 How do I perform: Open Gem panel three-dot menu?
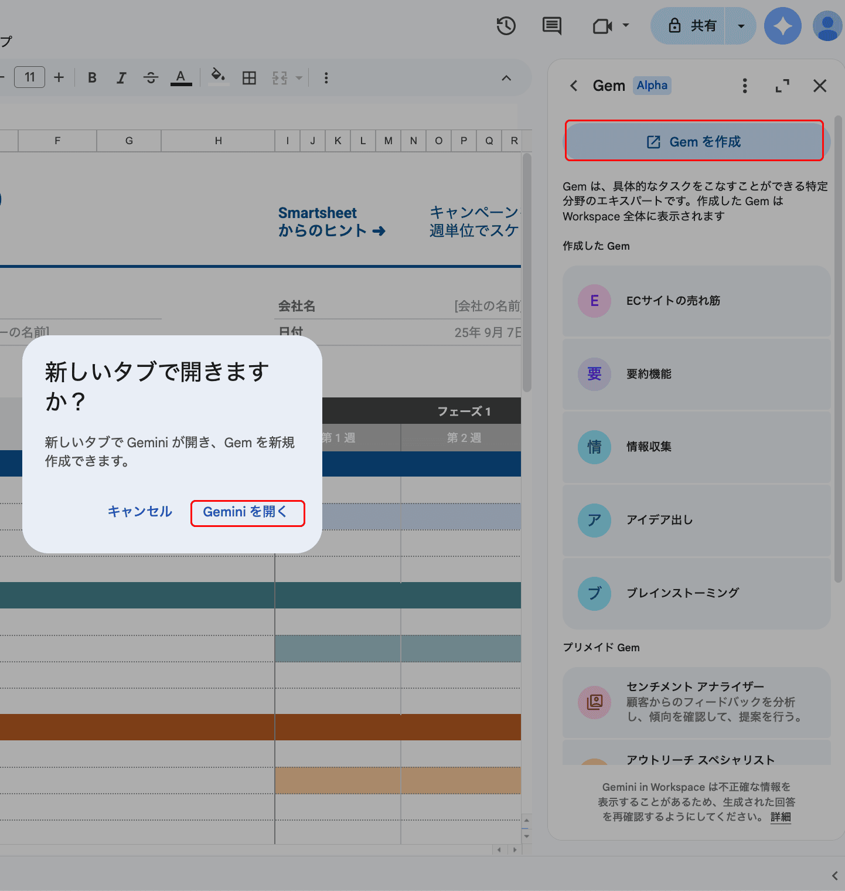point(745,86)
